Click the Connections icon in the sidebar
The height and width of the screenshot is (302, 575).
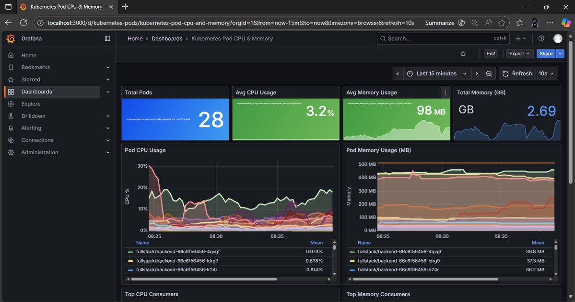[11, 140]
